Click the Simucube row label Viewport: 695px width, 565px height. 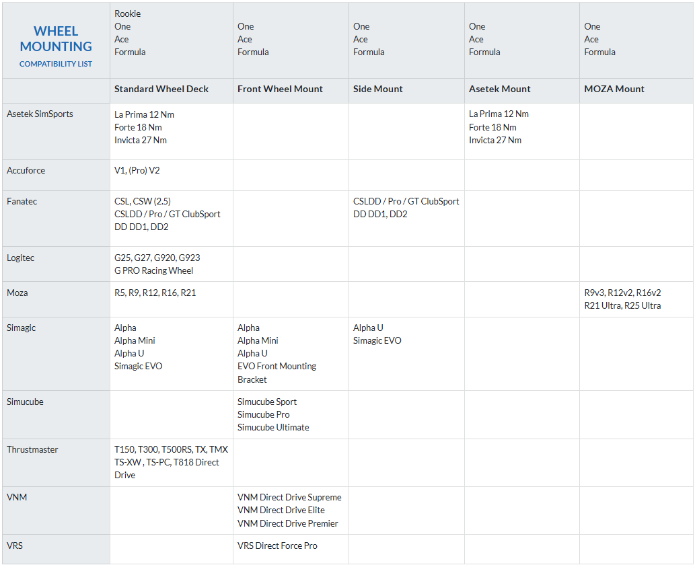(x=25, y=402)
